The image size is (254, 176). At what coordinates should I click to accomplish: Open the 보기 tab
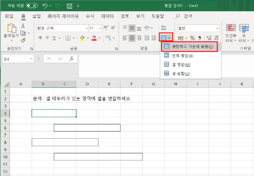[x=140, y=16]
